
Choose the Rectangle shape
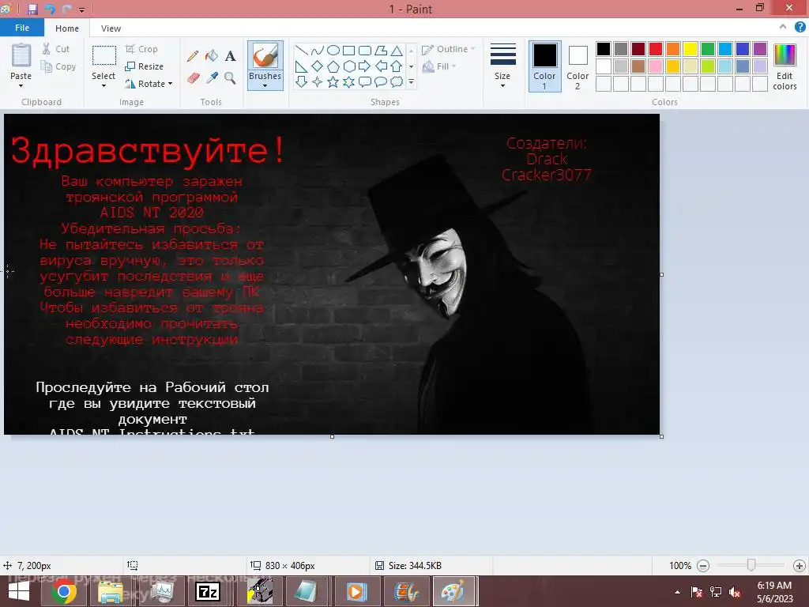pos(348,50)
